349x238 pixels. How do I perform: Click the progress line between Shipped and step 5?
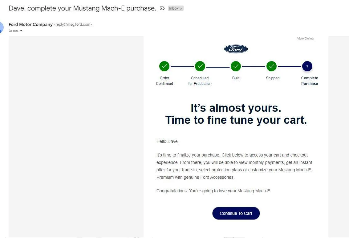coord(289,66)
